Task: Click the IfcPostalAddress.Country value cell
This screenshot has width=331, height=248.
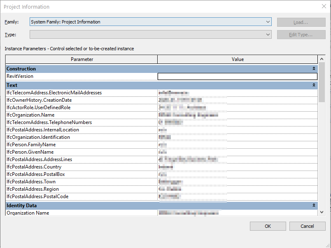Action: pyautogui.click(x=238, y=166)
